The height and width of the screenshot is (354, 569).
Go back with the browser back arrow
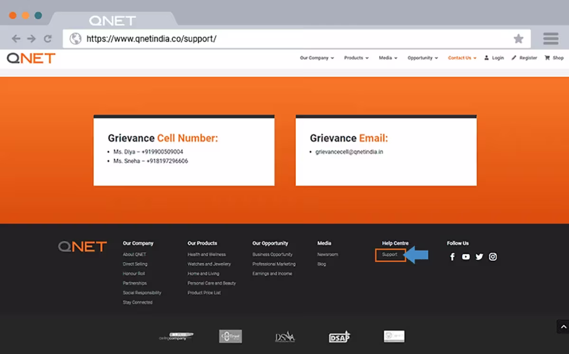point(16,39)
